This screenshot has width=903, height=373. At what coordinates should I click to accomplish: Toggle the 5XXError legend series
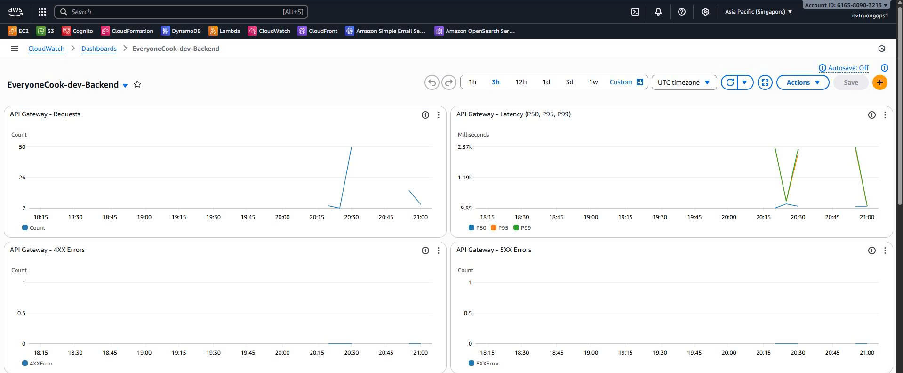click(484, 364)
